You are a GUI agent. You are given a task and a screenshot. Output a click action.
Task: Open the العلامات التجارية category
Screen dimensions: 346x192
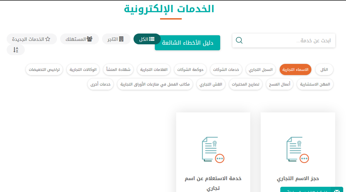pos(154,70)
